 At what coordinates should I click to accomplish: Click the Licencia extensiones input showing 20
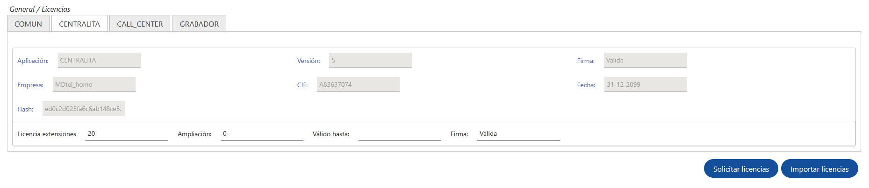(127, 134)
